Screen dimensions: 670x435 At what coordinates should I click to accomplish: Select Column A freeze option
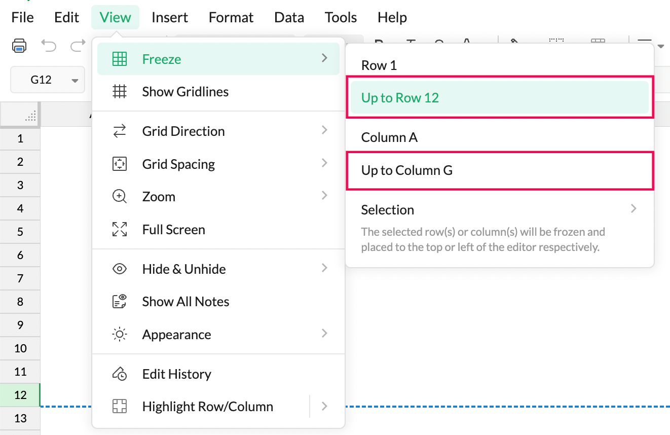click(x=389, y=137)
